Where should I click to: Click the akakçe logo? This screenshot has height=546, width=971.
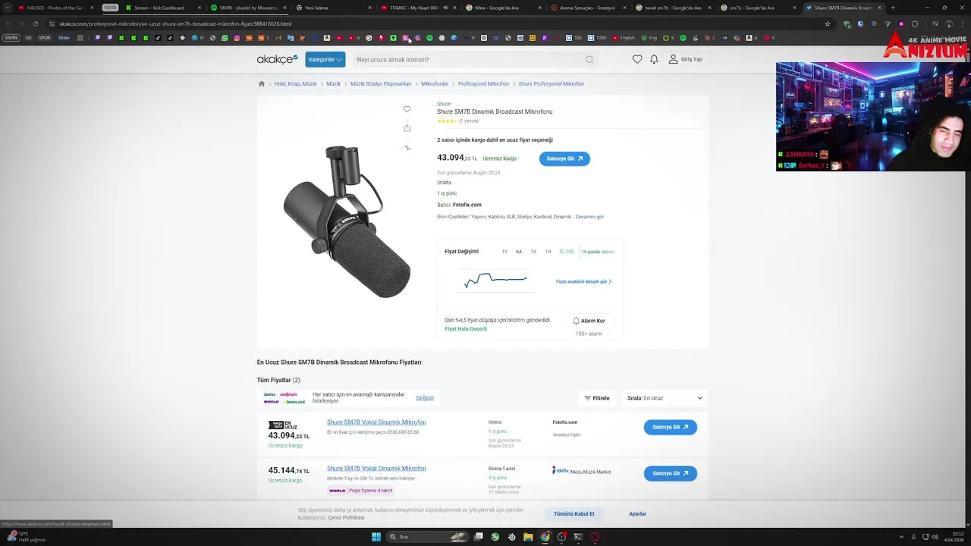[x=277, y=59]
